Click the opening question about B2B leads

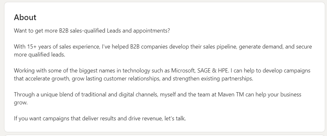(x=92, y=31)
